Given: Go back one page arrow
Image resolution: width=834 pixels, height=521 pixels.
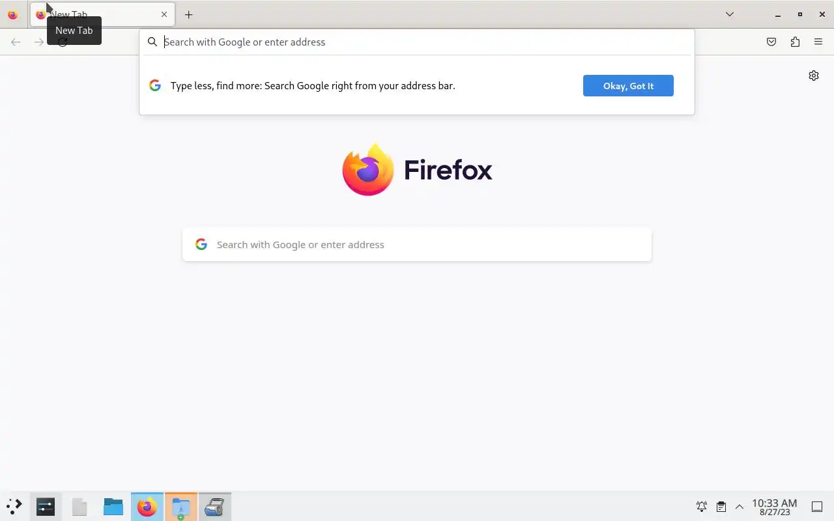Looking at the screenshot, I should click(x=16, y=42).
